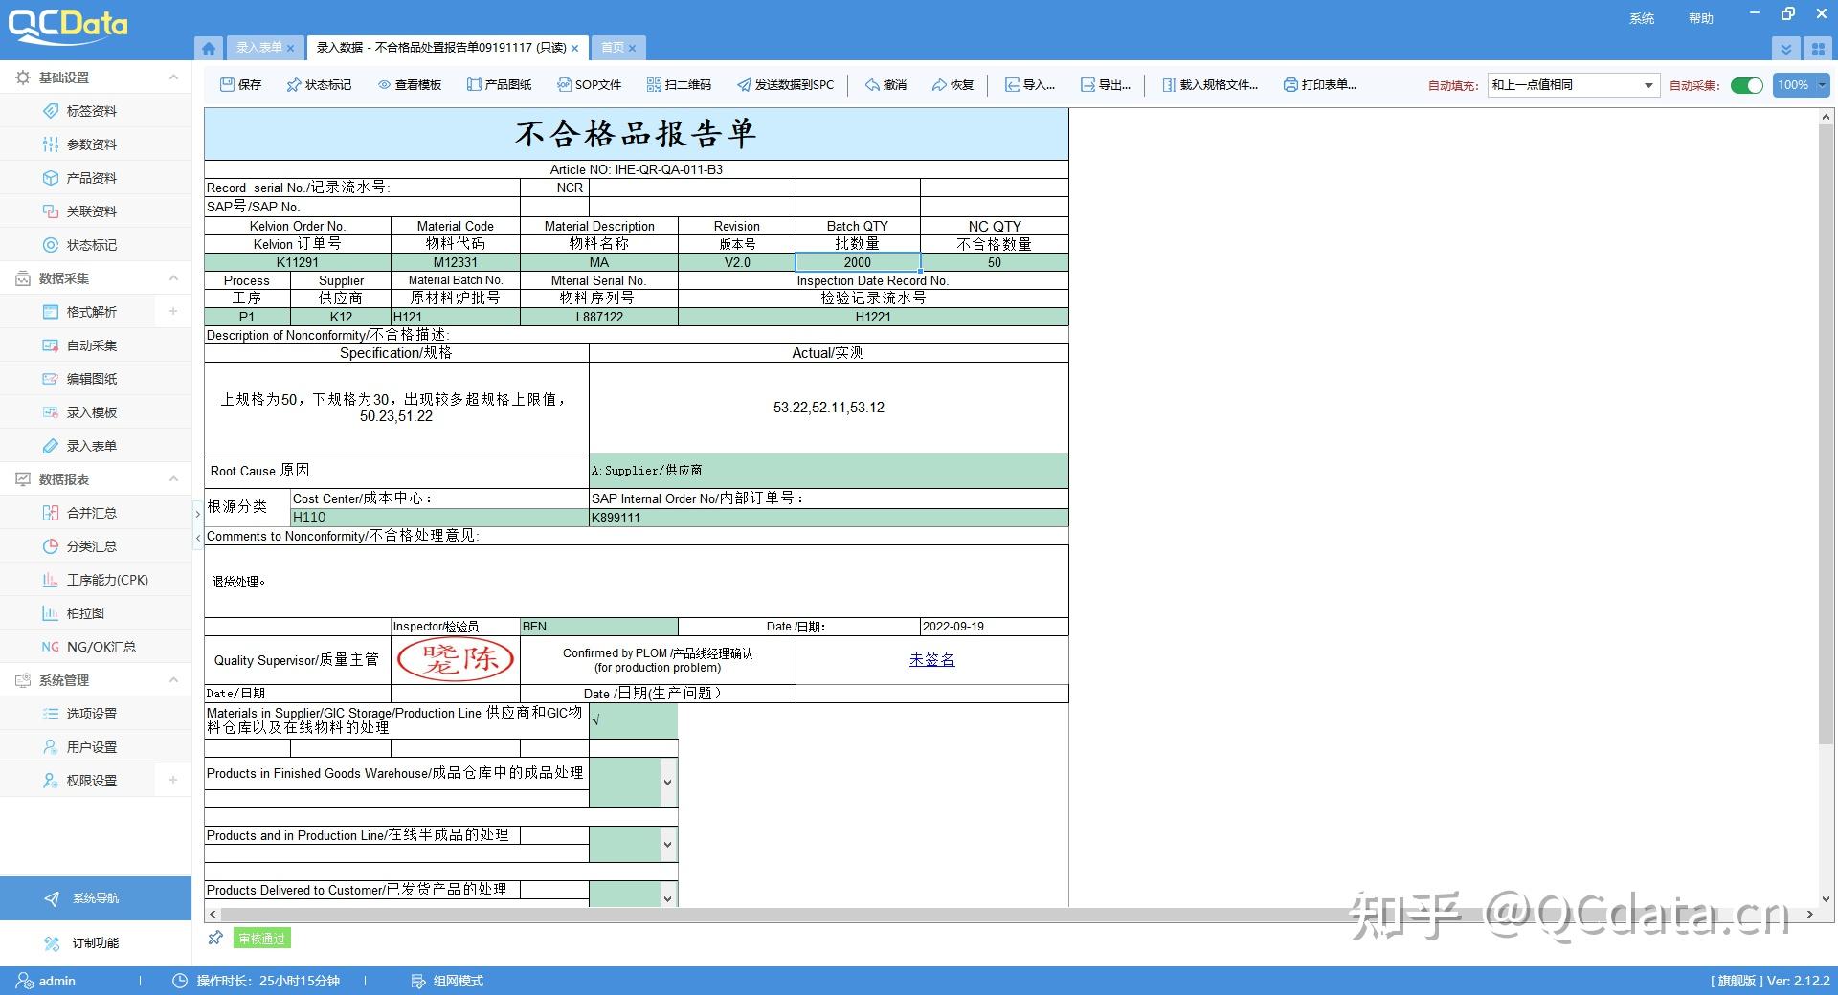Open 用户设置 in sidebar

click(92, 747)
